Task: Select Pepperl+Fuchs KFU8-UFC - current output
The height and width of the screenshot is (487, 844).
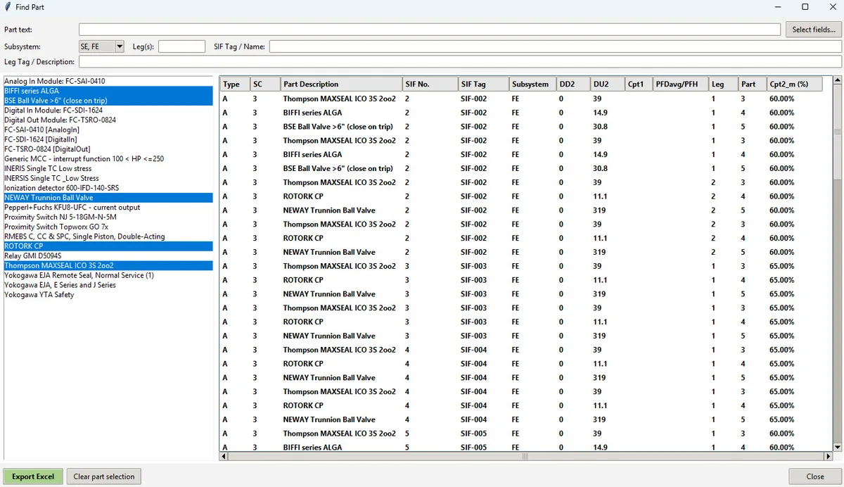Action: point(108,208)
